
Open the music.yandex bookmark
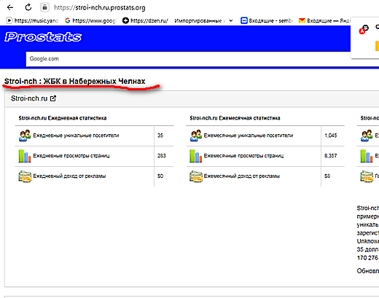click(32, 20)
